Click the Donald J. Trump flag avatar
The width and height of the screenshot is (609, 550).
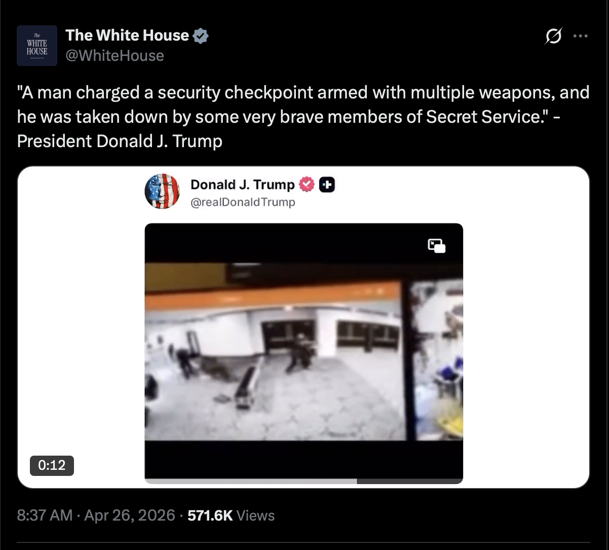tap(162, 191)
